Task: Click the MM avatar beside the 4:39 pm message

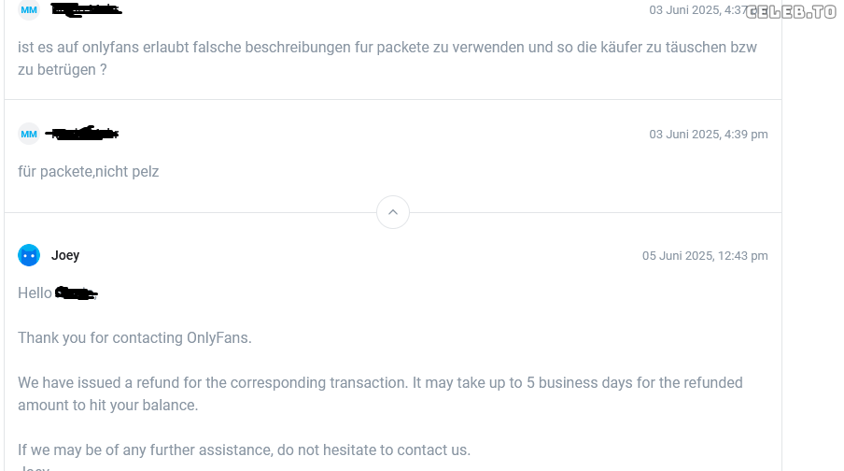Action: point(29,134)
